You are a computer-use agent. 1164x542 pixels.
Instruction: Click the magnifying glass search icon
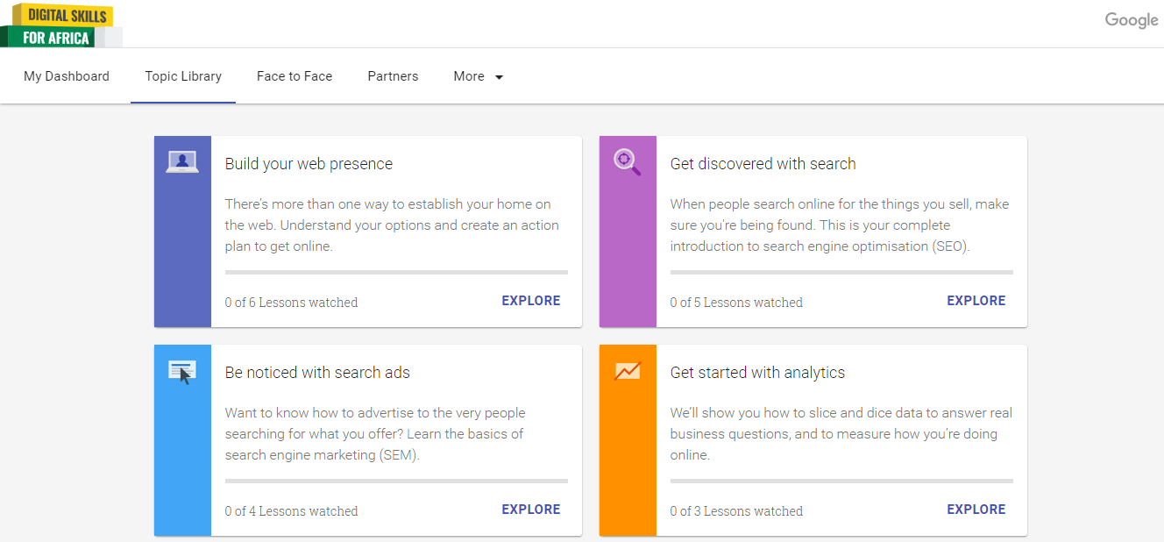627,161
